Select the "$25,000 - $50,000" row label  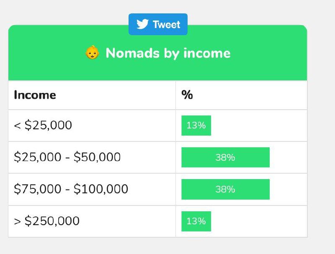(67, 157)
